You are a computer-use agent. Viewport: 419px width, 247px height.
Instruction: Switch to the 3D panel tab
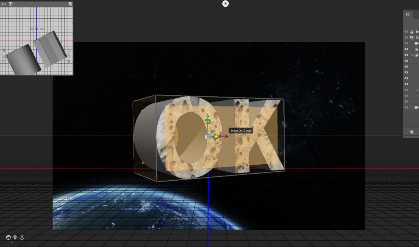407,14
